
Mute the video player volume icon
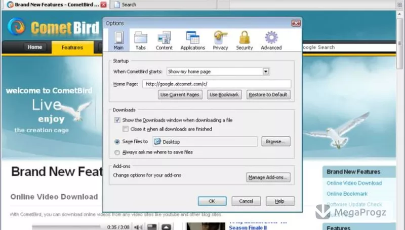[x=138, y=227]
